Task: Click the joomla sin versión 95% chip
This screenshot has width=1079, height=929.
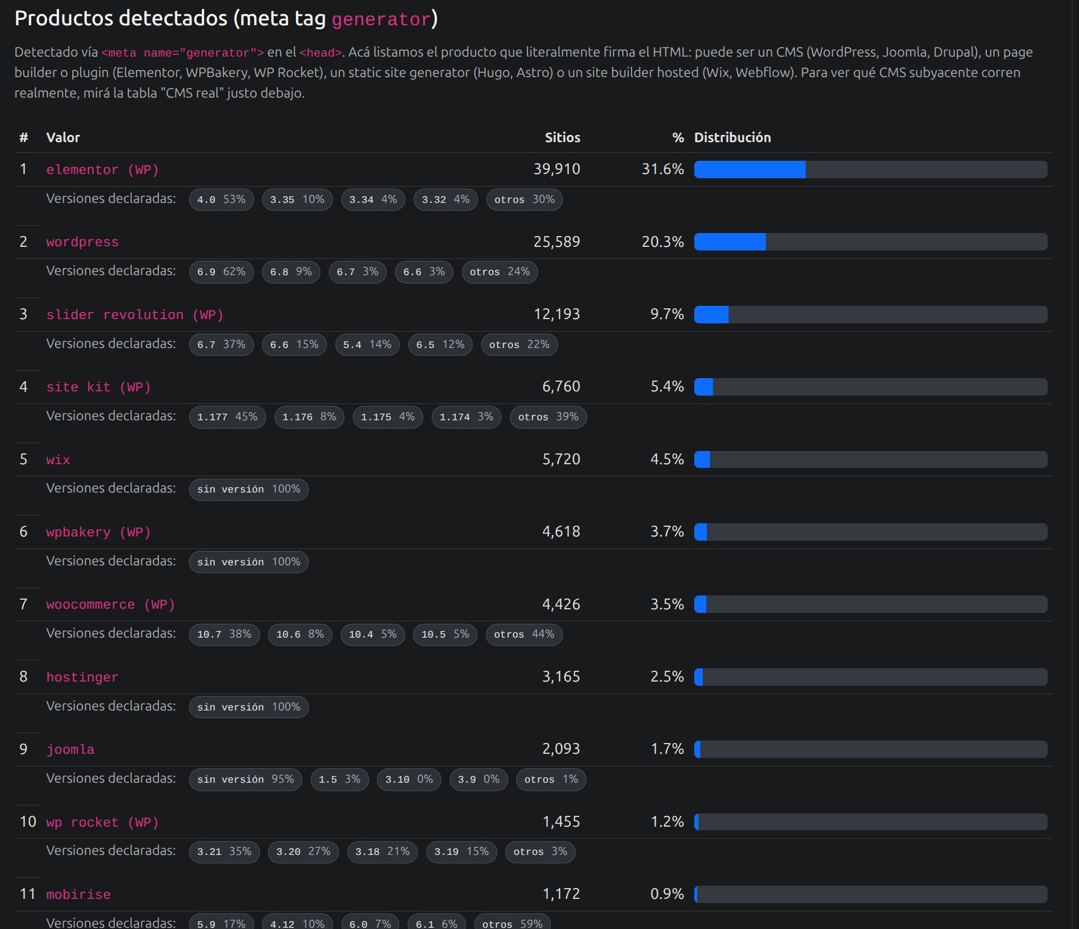Action: (x=246, y=780)
